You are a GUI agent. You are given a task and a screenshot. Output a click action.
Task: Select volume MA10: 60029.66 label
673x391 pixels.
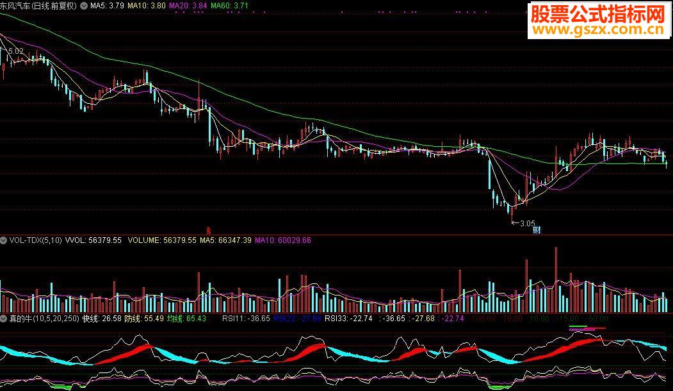click(x=283, y=240)
